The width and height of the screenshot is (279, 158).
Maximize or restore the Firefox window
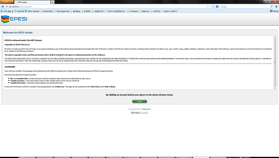tap(270, 1)
